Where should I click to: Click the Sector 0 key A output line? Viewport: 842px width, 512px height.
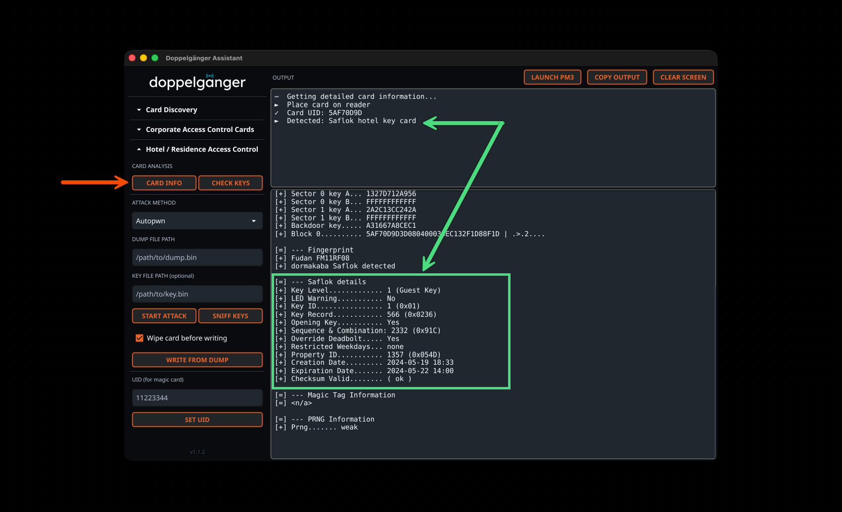coord(346,194)
